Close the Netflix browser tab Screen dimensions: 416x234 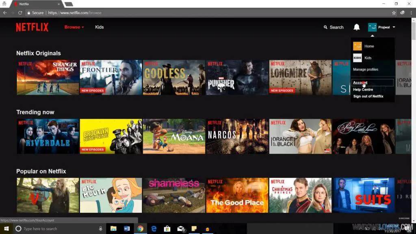58,4
